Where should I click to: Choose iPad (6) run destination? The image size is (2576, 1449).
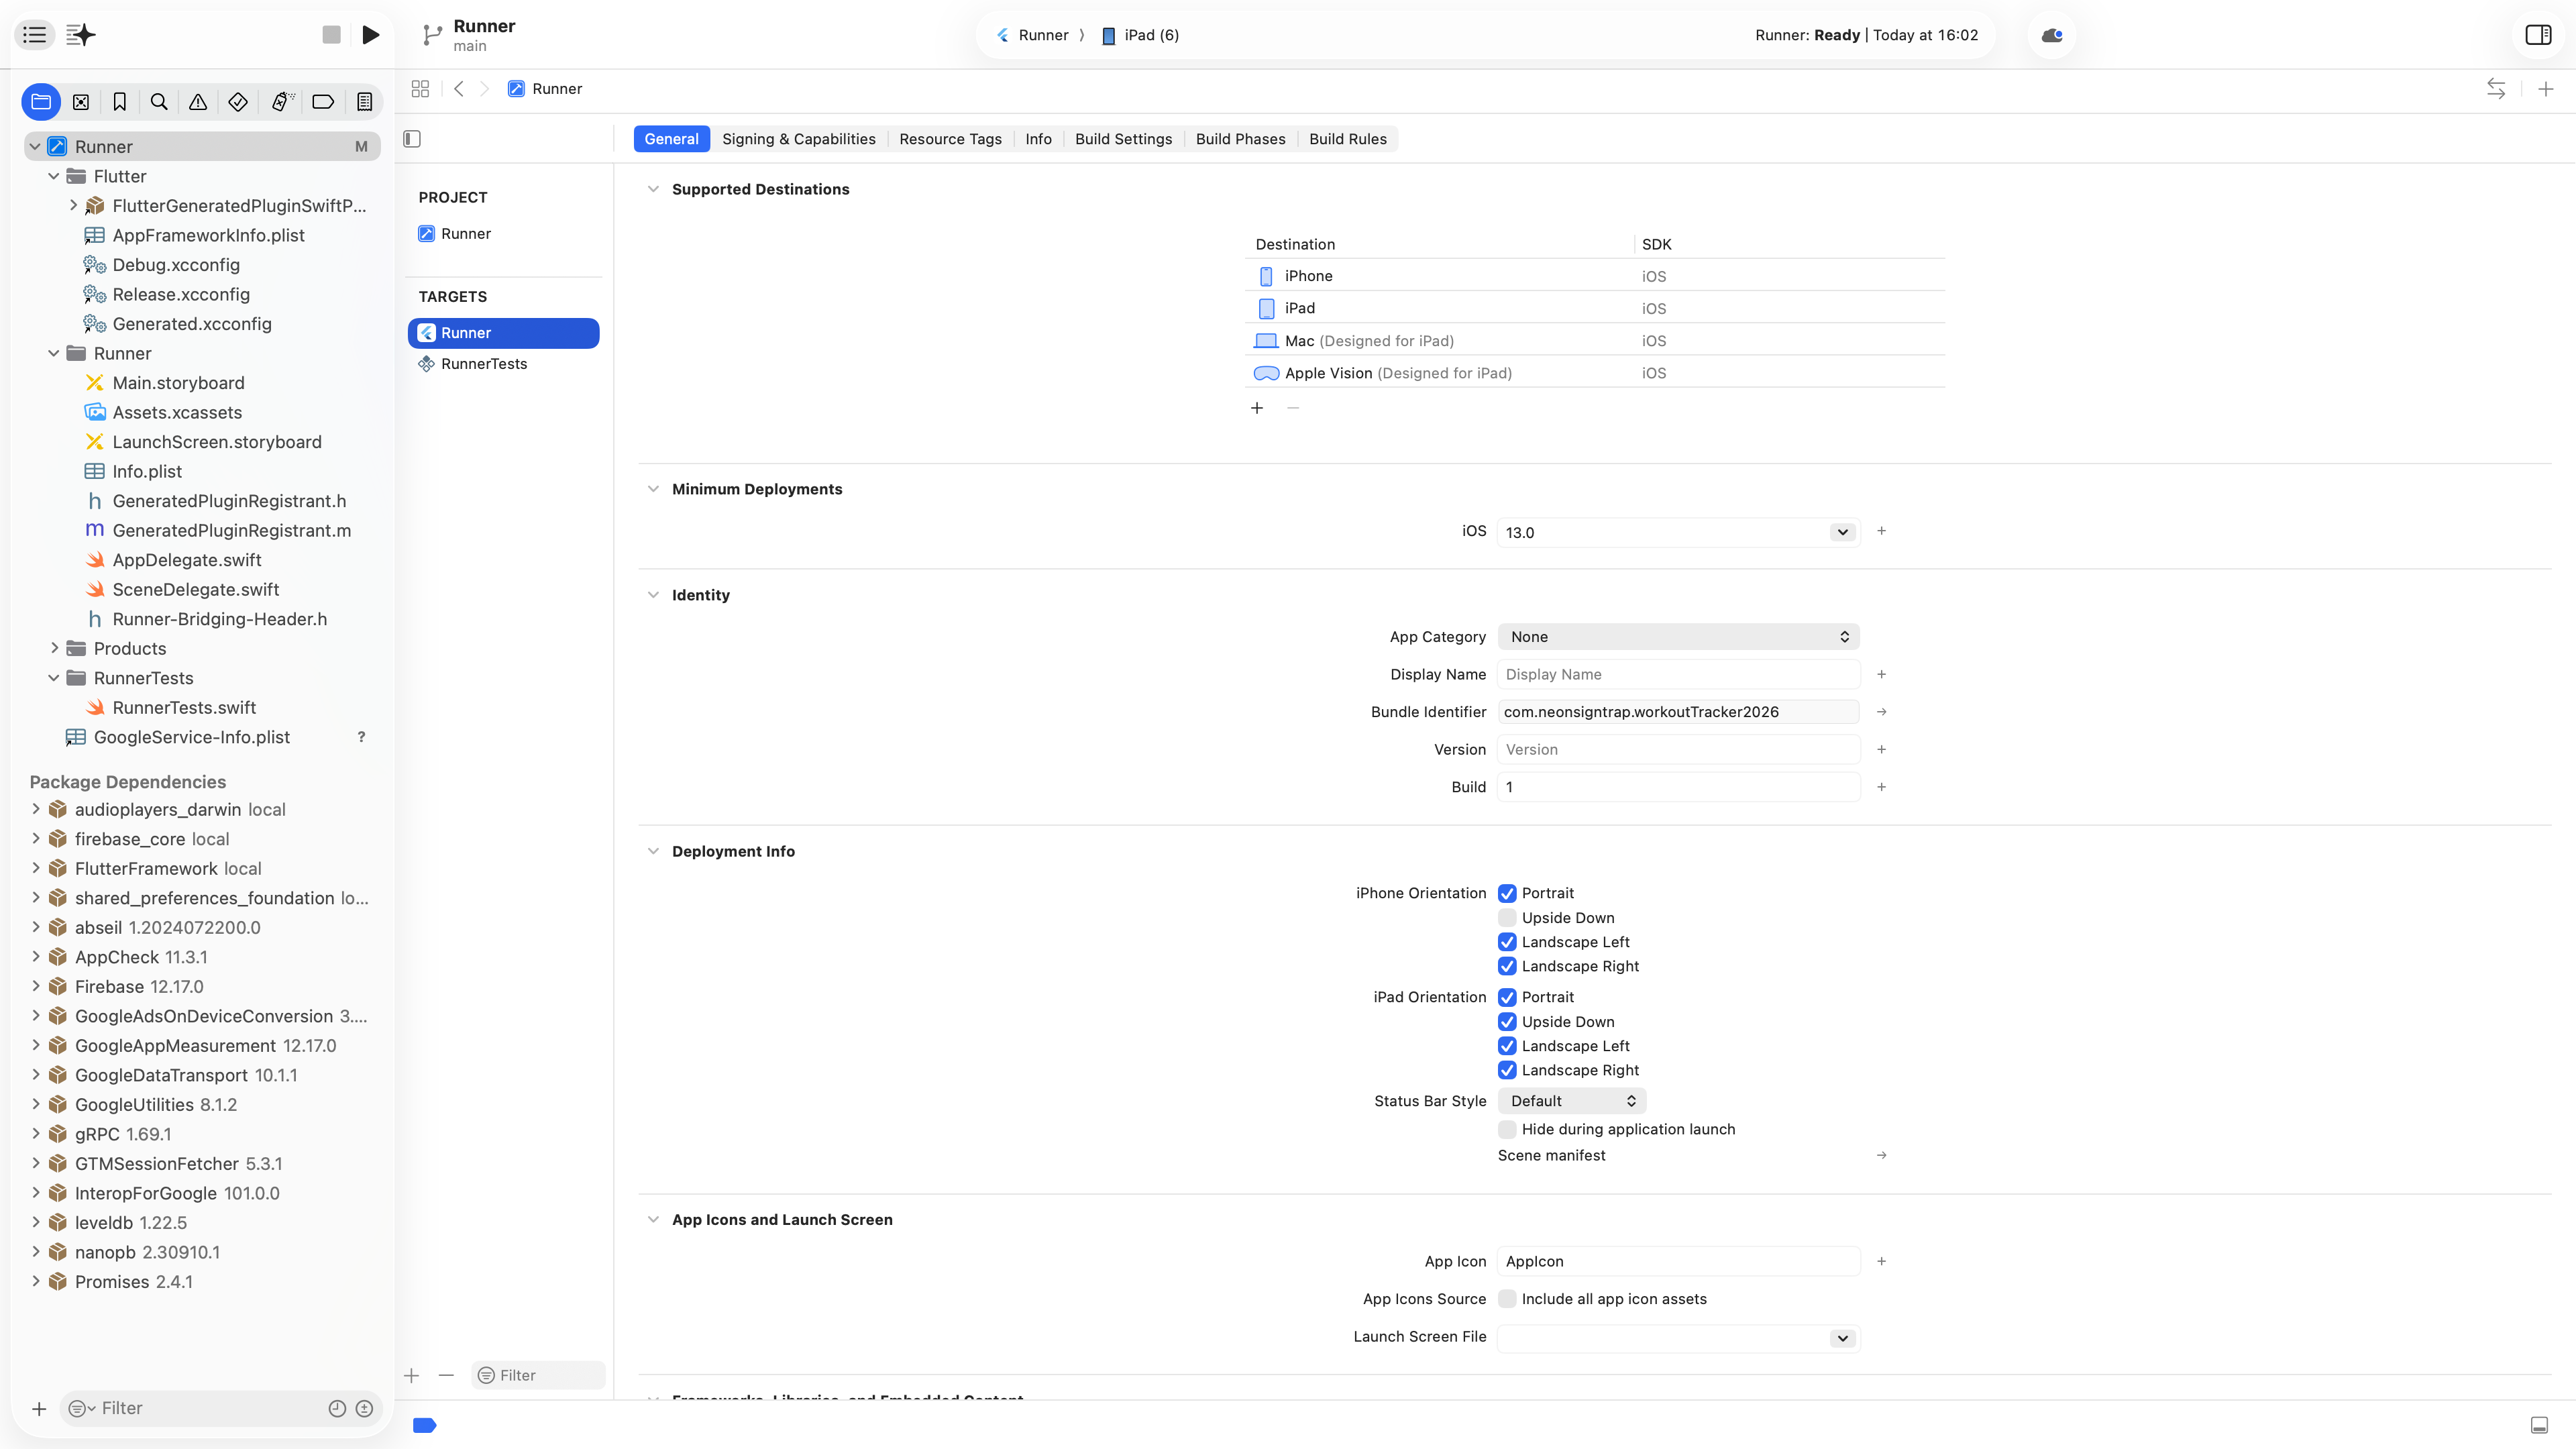coord(1140,35)
